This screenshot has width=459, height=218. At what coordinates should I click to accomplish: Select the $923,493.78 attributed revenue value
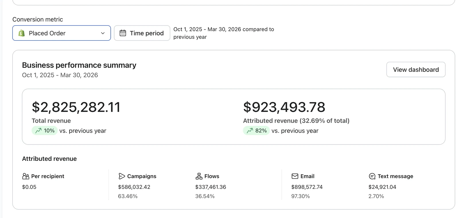tap(284, 107)
